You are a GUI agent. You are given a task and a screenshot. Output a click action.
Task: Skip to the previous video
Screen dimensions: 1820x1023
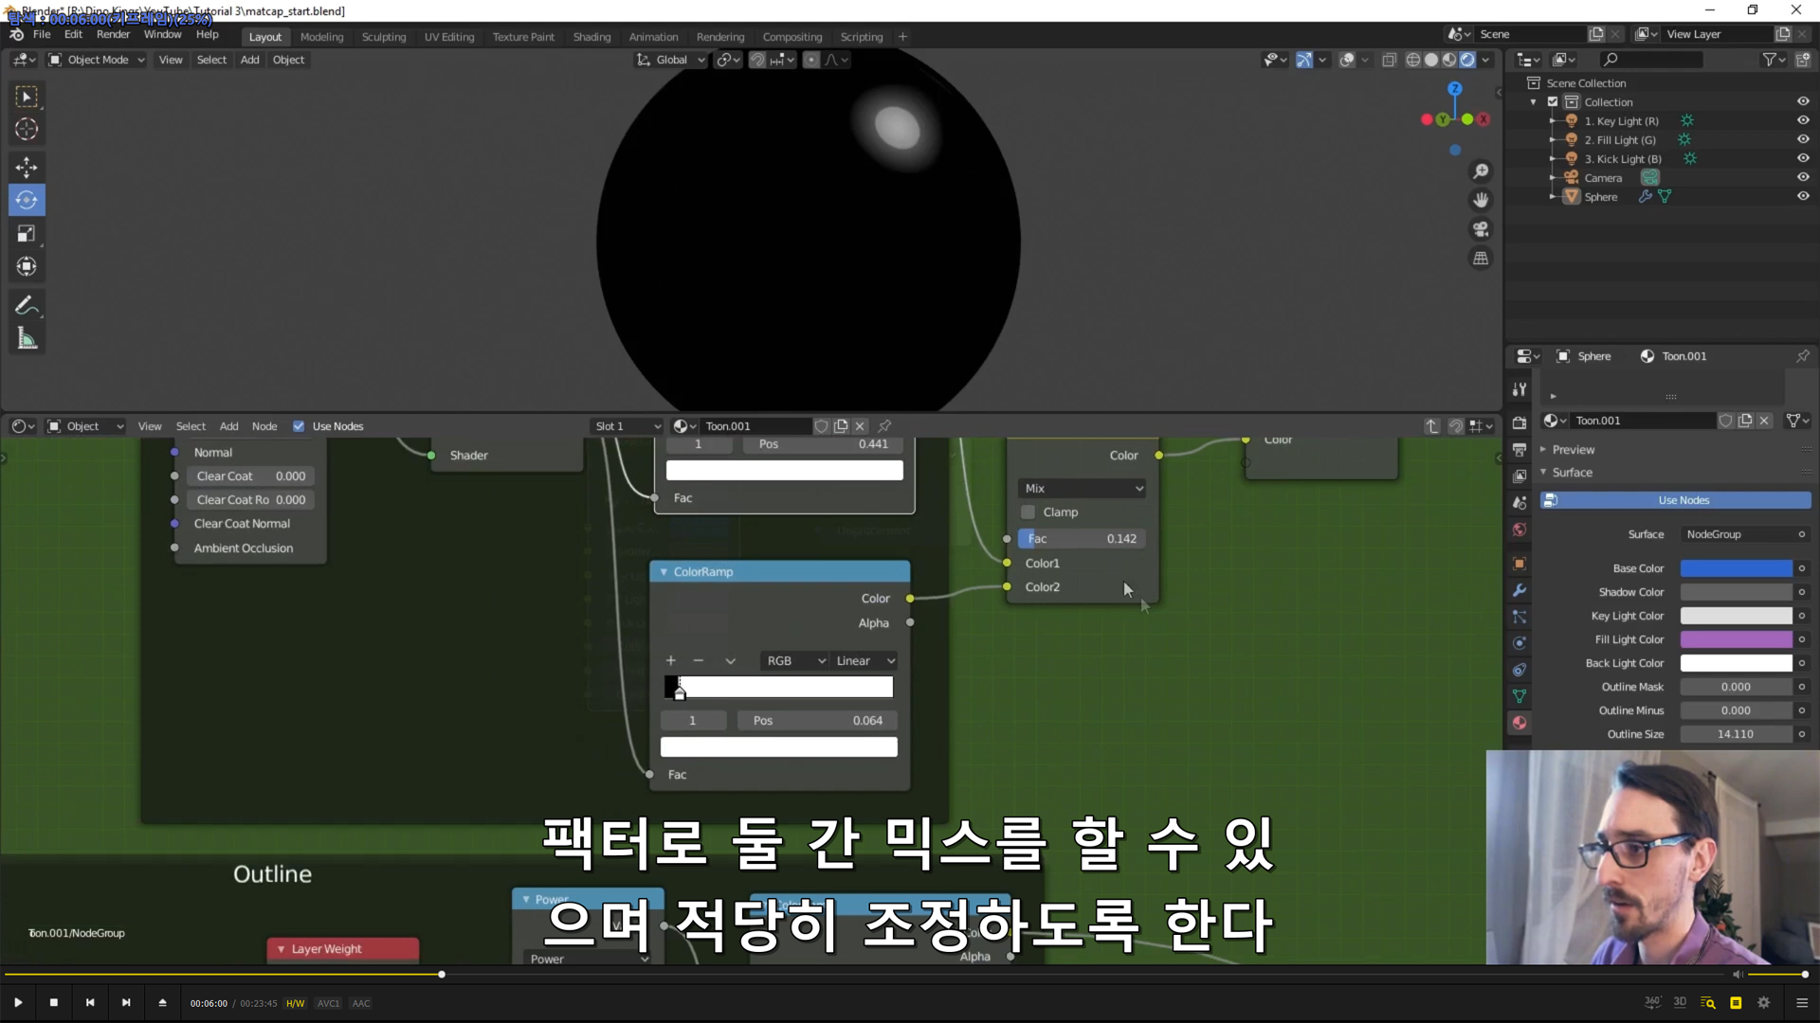click(x=90, y=1002)
